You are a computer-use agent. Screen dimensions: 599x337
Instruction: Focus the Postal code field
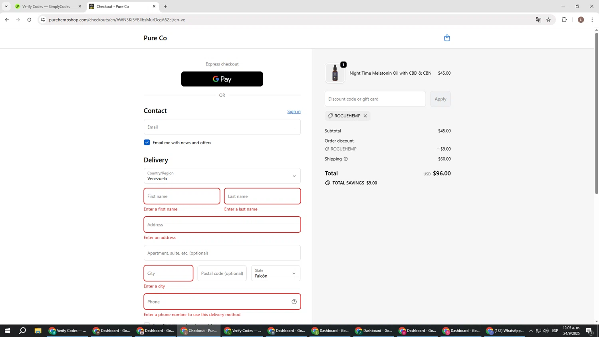point(222,274)
